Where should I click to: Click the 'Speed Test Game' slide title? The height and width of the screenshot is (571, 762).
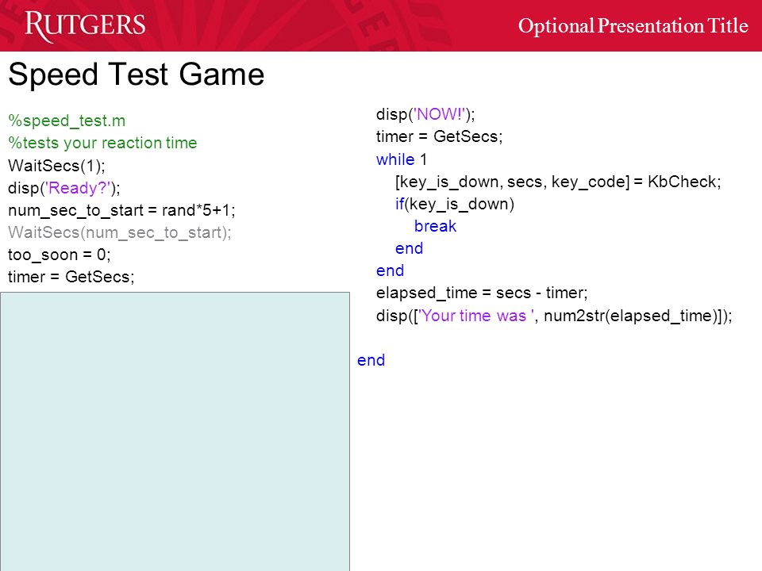point(136,75)
